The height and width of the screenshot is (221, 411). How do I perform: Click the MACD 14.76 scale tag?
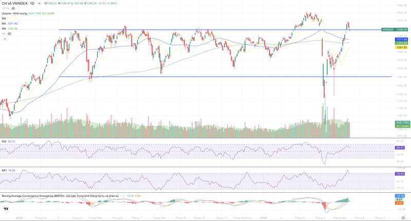coord(400,196)
